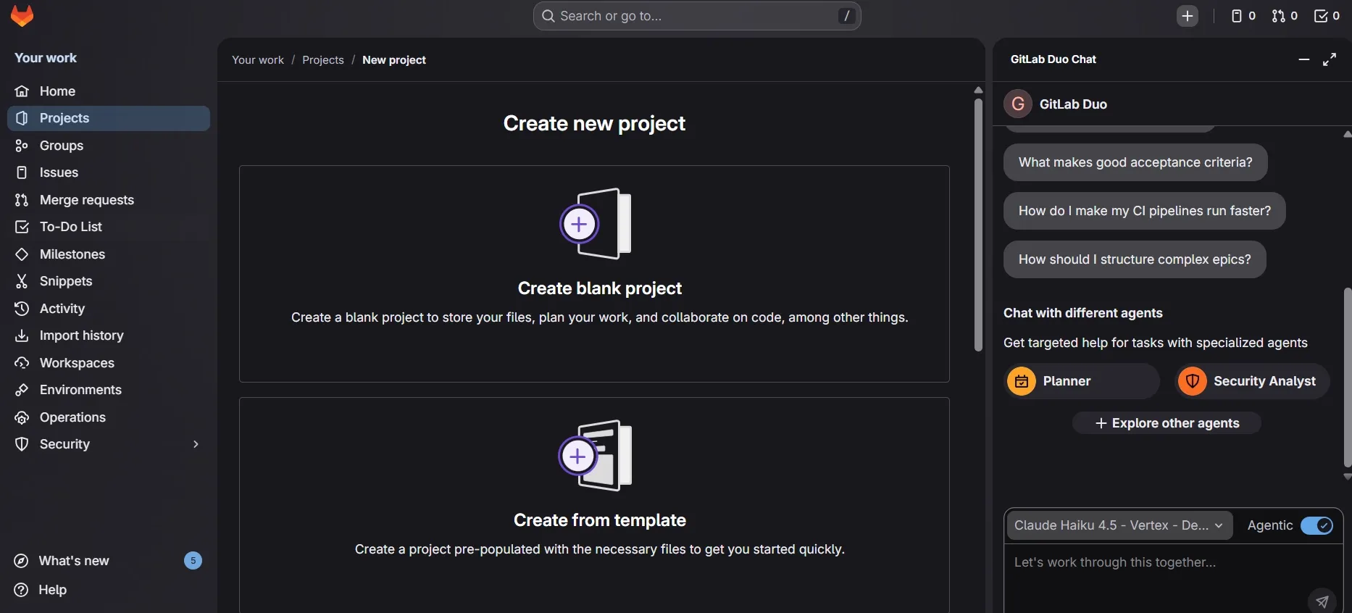Click the Environments icon in sidebar

(x=22, y=390)
